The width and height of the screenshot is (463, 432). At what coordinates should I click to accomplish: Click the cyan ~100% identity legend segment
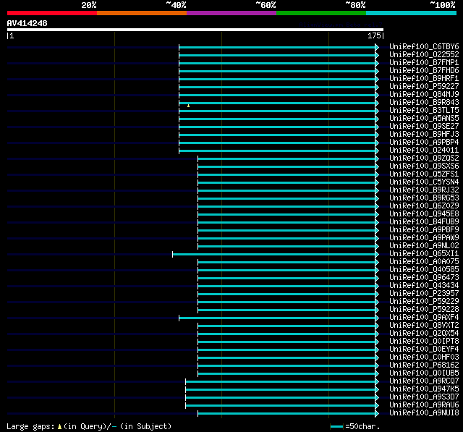(x=411, y=13)
